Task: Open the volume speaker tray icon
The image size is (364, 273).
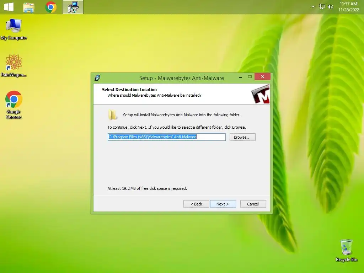Action: coord(330,7)
